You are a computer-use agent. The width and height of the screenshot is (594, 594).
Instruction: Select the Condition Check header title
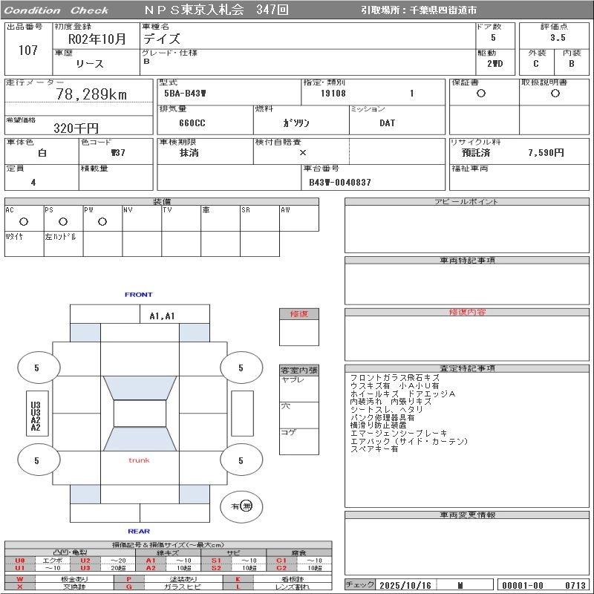[x=56, y=10]
